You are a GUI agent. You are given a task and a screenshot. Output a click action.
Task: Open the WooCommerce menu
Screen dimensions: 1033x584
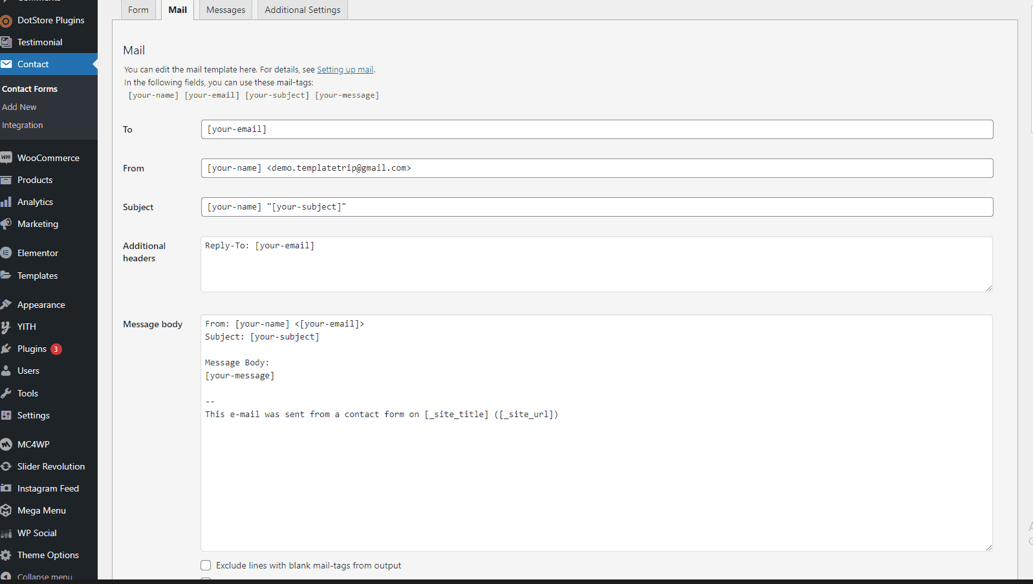[x=49, y=158]
